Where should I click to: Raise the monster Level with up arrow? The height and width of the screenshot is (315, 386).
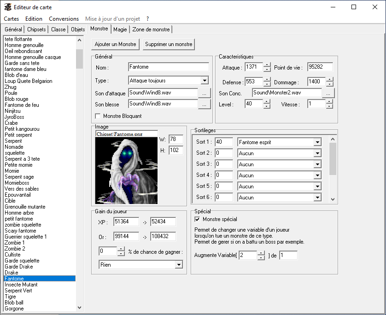pos(267,102)
